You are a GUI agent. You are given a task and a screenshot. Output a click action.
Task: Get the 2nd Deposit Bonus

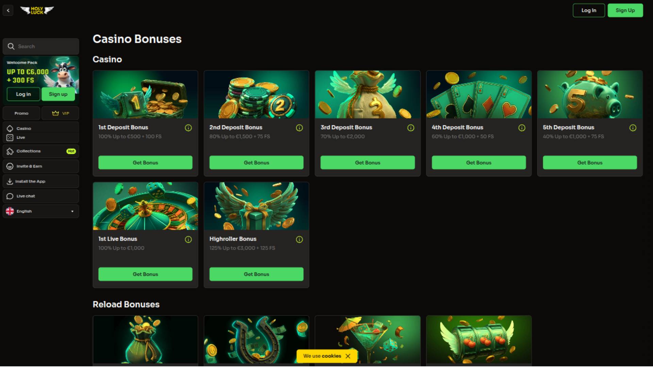point(256,163)
